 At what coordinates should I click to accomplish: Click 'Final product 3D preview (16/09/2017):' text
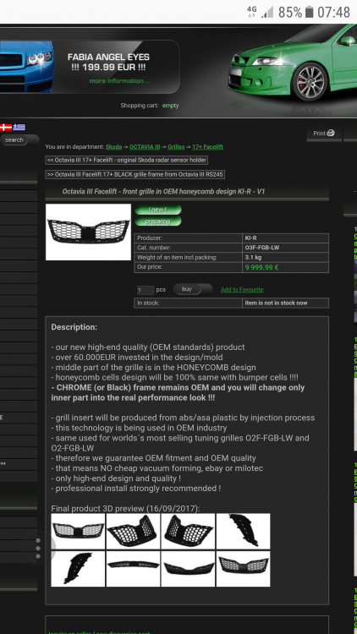[125, 508]
